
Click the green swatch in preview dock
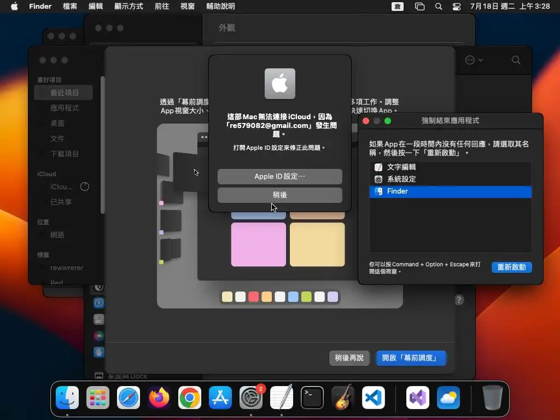306,296
